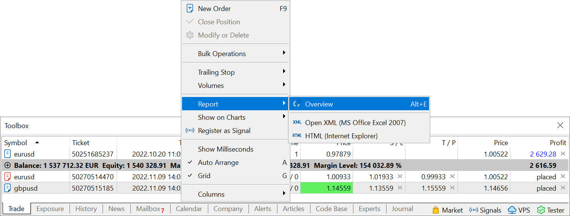The image size is (570, 216).
Task: Open the News tab
Action: click(x=116, y=209)
